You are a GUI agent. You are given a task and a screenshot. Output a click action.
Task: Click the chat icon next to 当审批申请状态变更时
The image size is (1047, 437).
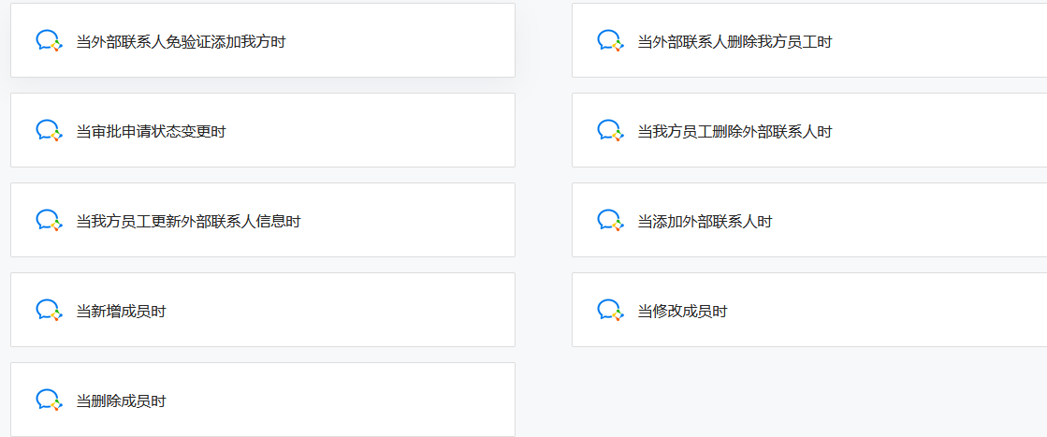(x=49, y=131)
